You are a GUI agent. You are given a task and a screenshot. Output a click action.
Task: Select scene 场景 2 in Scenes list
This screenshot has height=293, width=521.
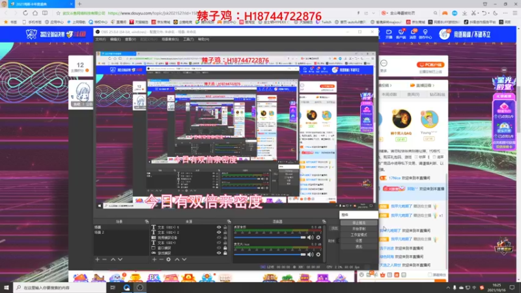click(x=121, y=232)
